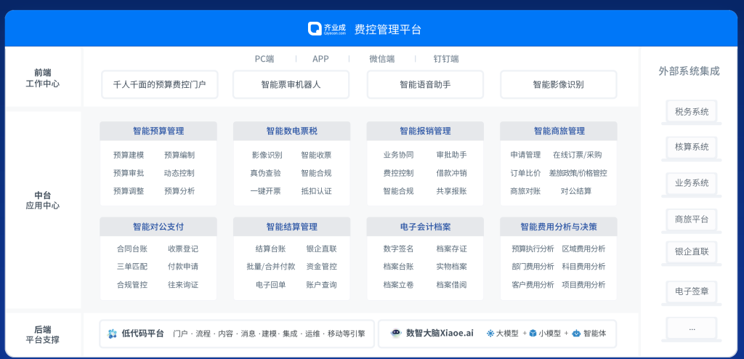Select 三单匹配 in 智能对公支付
This screenshot has height=359, width=744.
point(132,267)
